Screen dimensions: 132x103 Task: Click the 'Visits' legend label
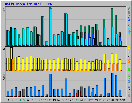point(129,51)
